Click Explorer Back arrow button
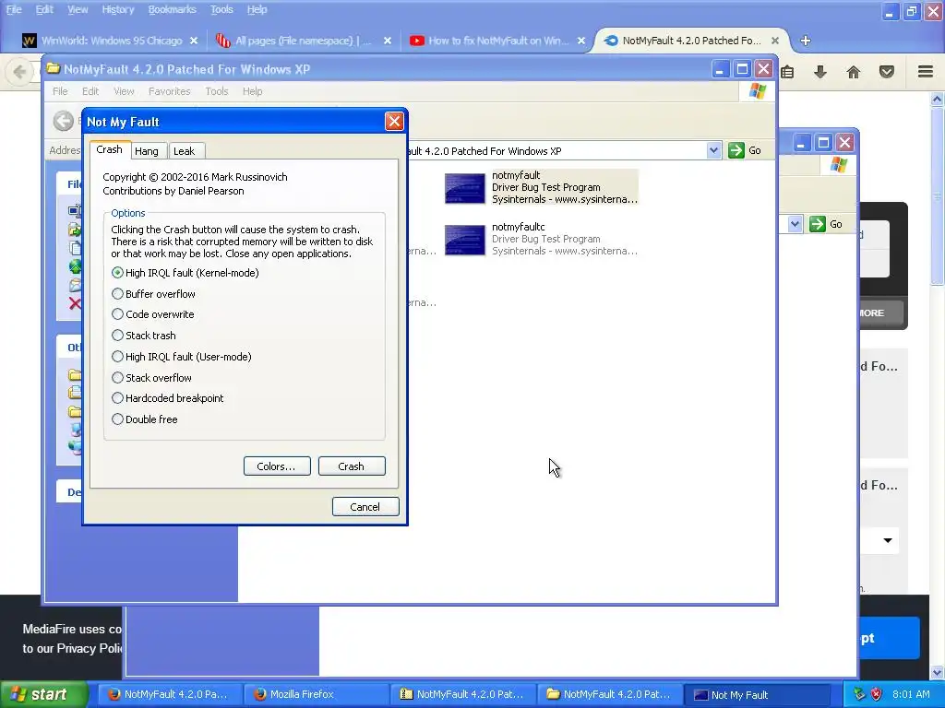The width and height of the screenshot is (945, 708). point(64,121)
